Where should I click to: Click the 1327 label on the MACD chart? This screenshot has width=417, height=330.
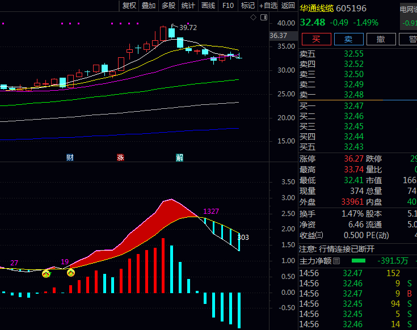(x=211, y=211)
